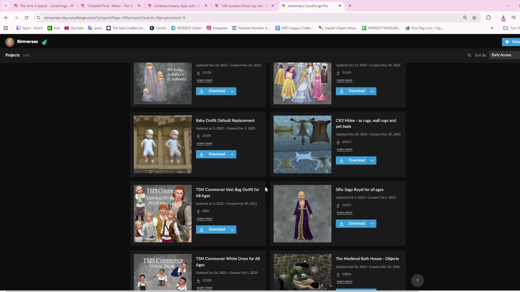Show more bookmarks with the double chevron

click(492, 28)
